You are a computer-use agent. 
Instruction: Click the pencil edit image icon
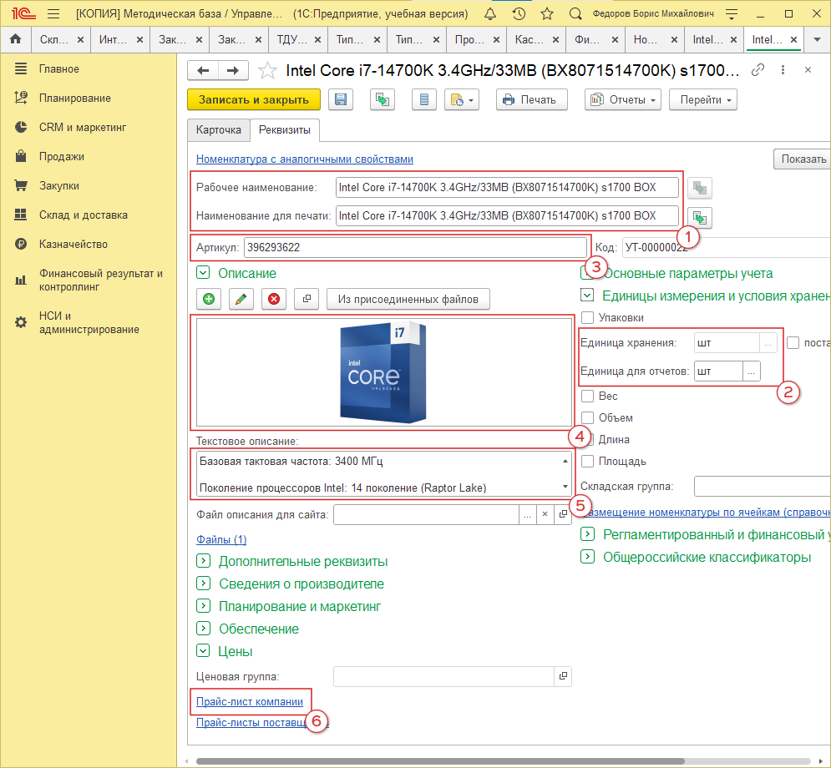(240, 299)
